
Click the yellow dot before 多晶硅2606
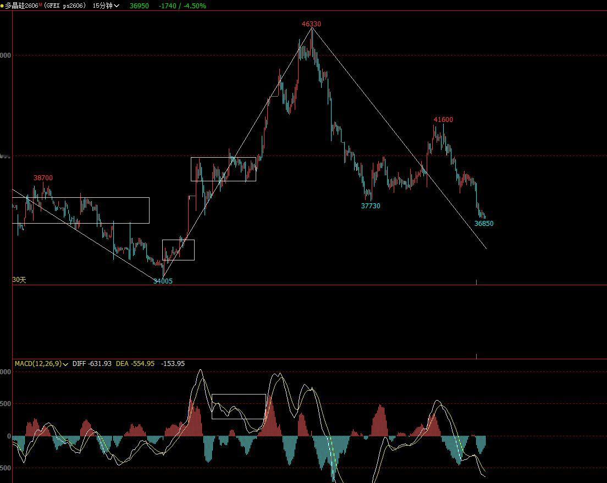point(2,6)
